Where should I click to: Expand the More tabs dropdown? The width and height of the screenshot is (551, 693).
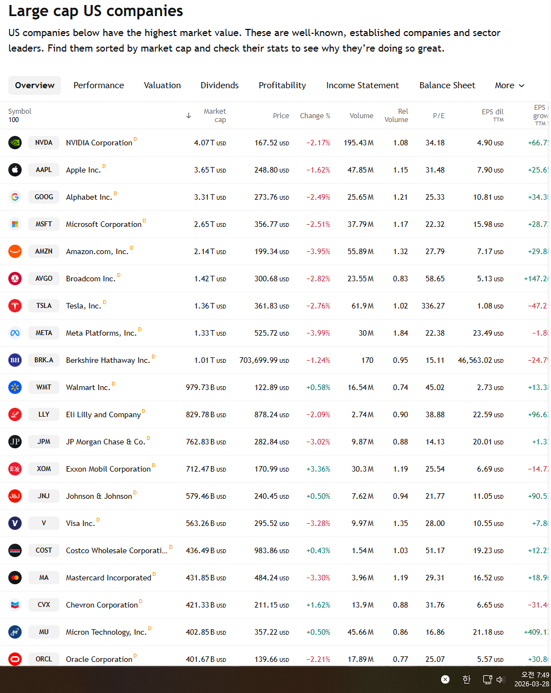pos(509,85)
